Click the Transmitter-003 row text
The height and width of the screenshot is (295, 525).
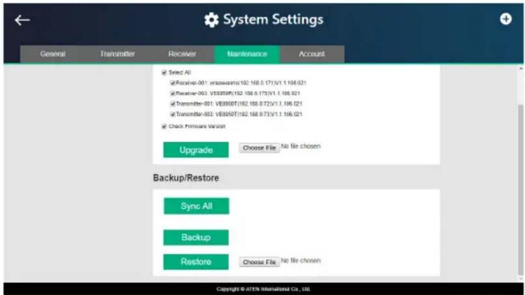239,114
